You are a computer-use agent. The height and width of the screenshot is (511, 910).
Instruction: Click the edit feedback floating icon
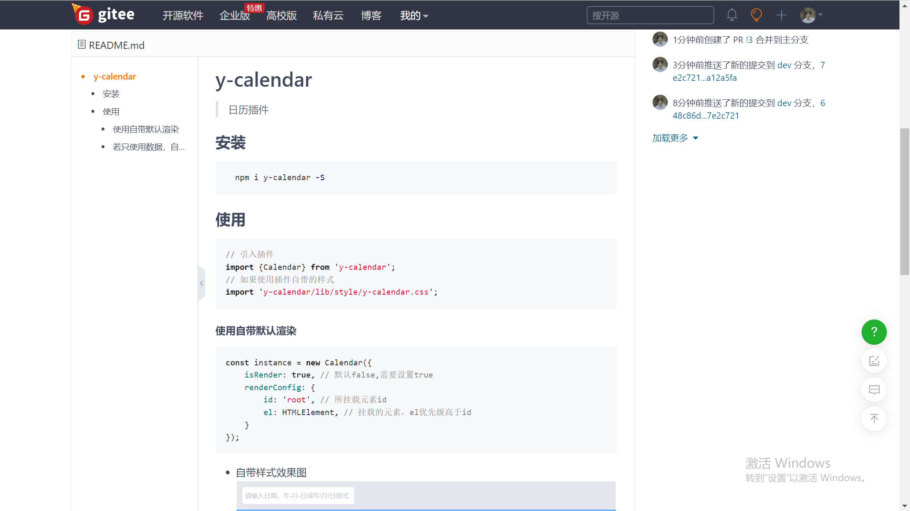click(x=874, y=361)
